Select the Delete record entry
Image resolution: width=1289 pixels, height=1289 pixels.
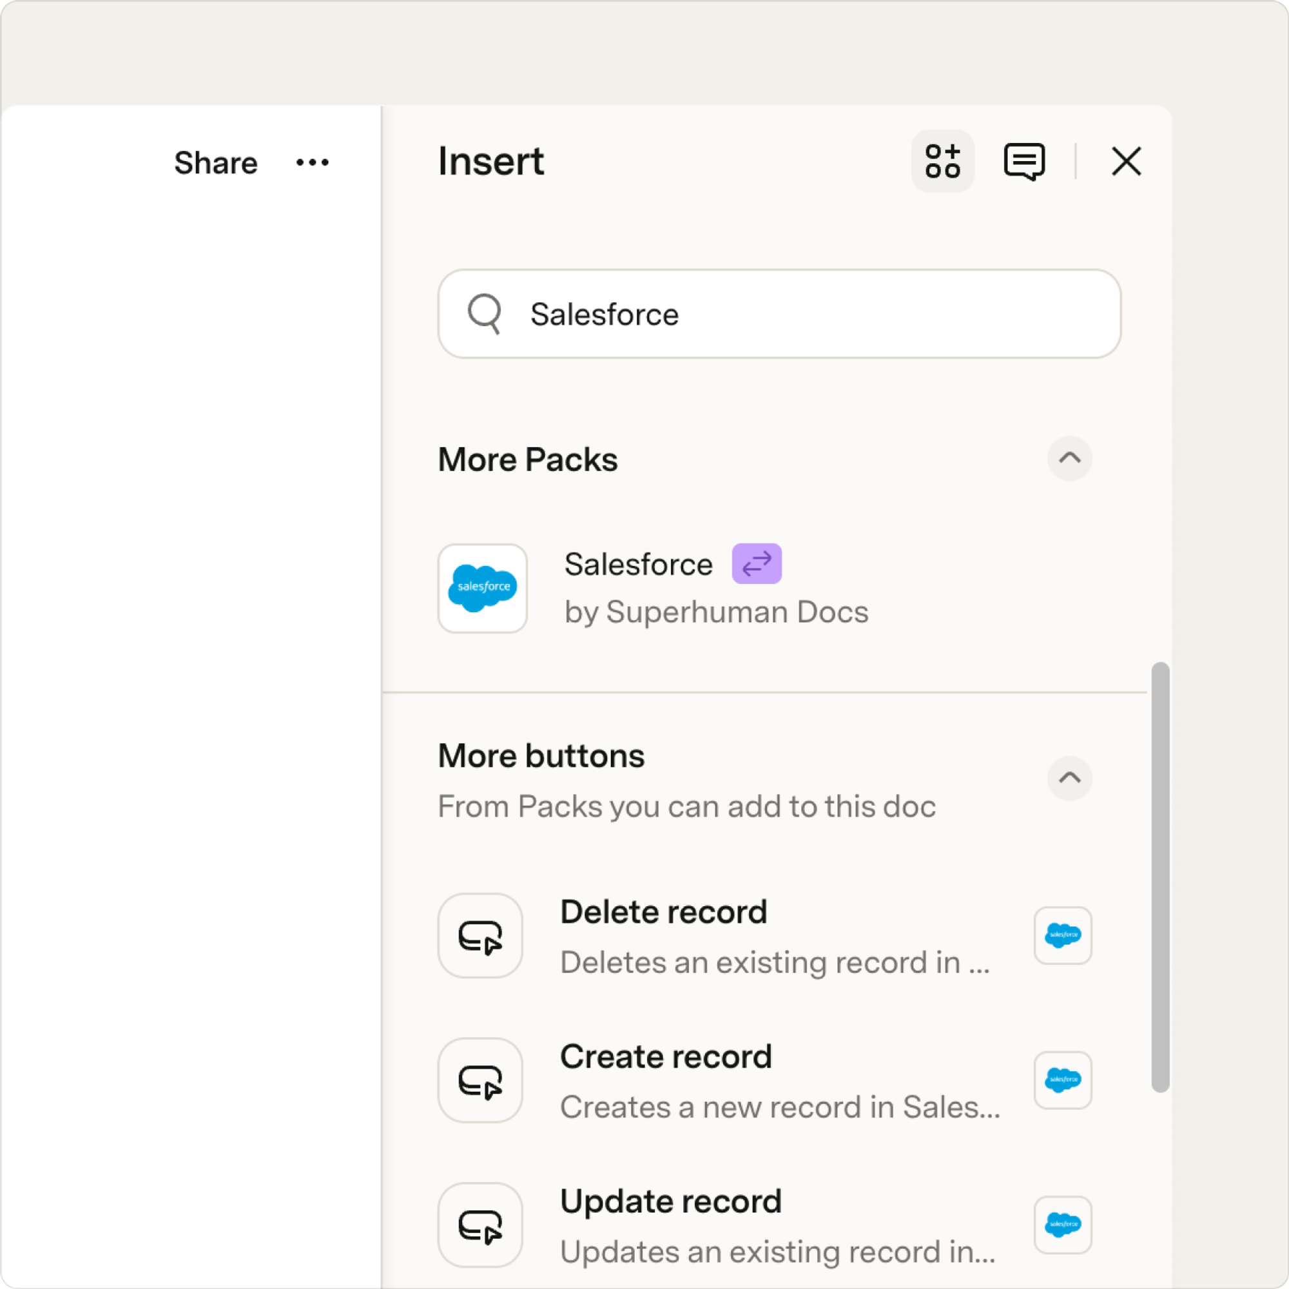764,936
